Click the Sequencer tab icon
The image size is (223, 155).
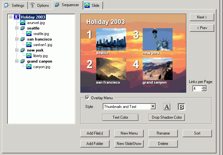click(x=57, y=5)
